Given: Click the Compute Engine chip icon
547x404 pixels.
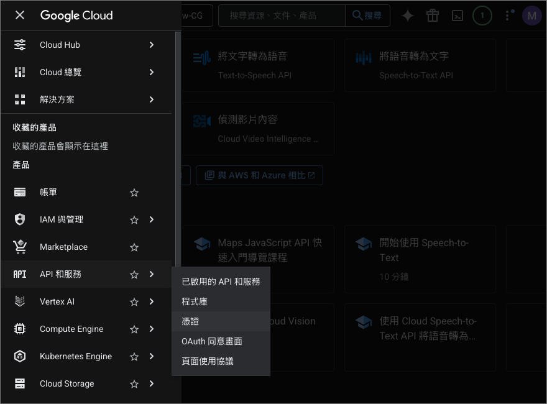Looking at the screenshot, I should pos(20,329).
